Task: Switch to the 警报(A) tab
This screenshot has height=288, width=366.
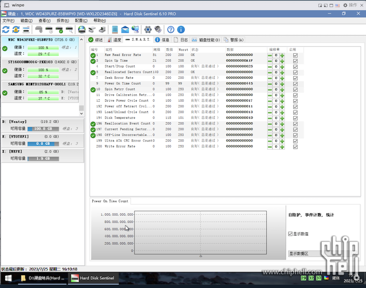Action: coord(234,40)
